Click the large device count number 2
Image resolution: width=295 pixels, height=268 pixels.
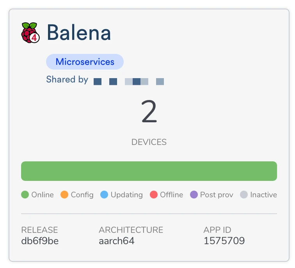pyautogui.click(x=149, y=112)
